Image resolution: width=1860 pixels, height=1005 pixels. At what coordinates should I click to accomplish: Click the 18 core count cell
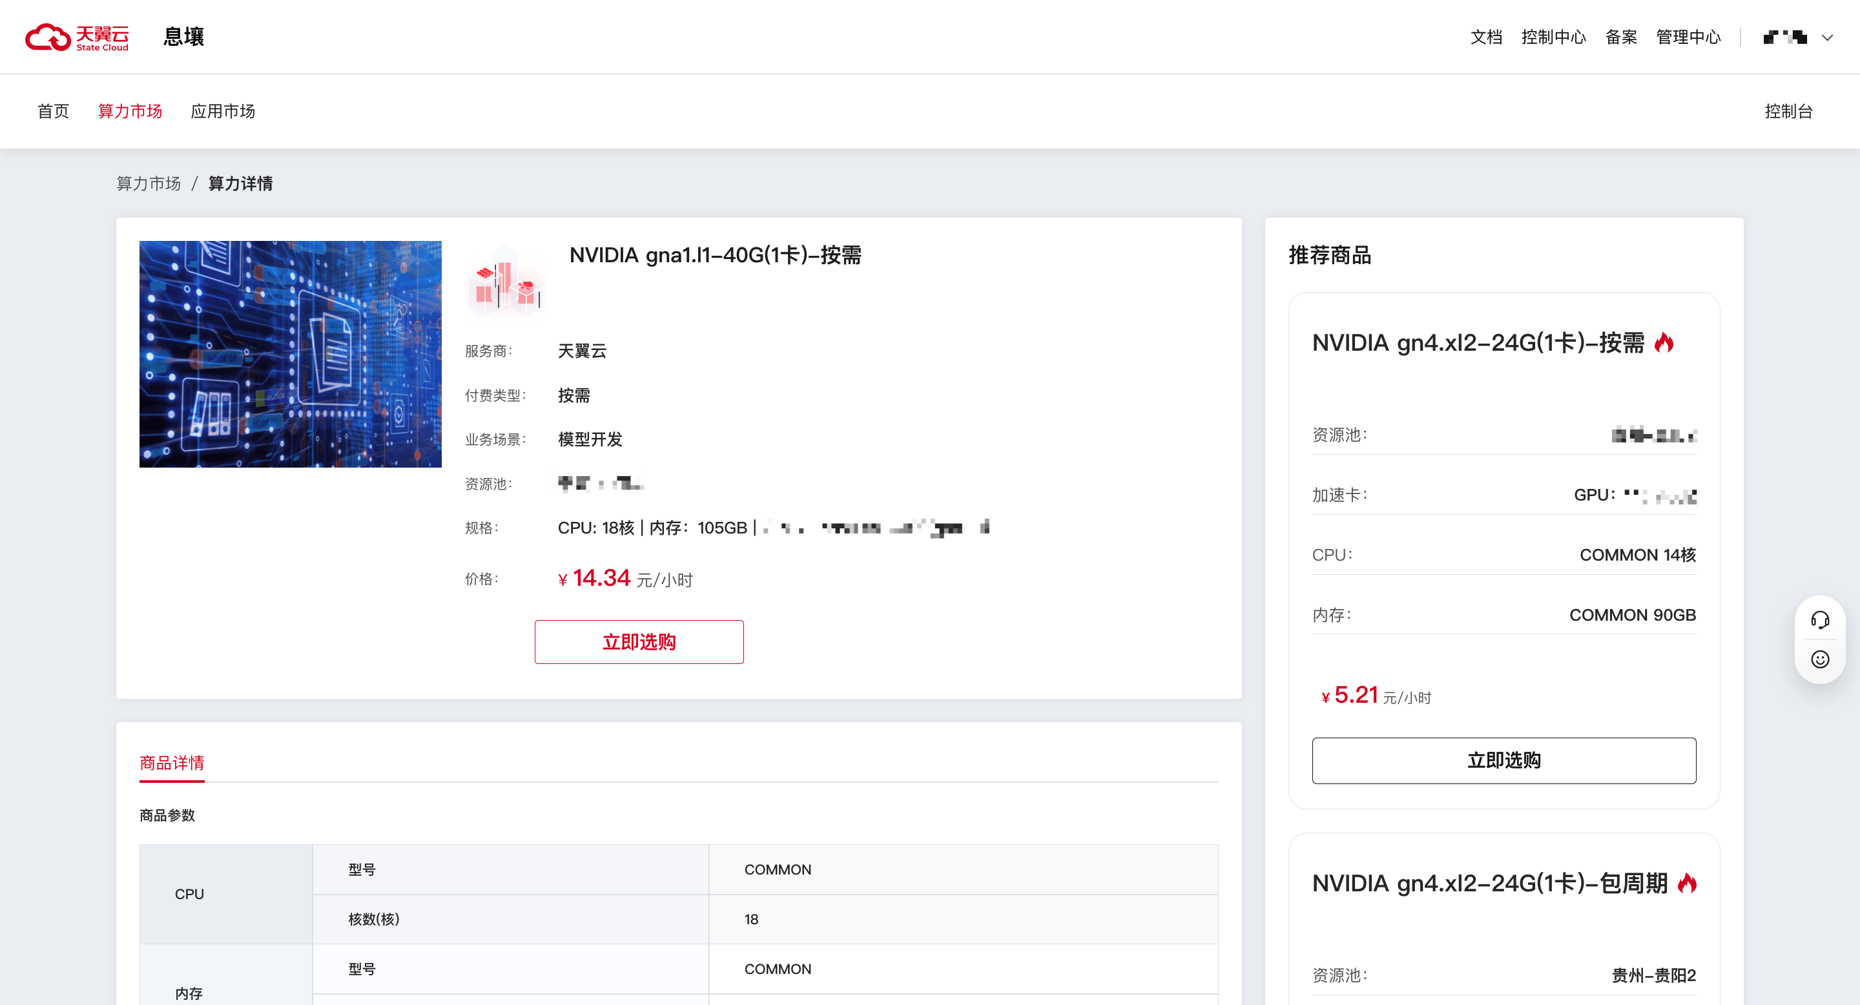[x=963, y=919]
